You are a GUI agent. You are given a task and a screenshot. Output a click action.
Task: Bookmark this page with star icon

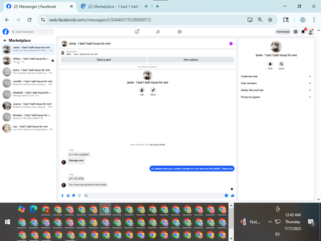270,20
